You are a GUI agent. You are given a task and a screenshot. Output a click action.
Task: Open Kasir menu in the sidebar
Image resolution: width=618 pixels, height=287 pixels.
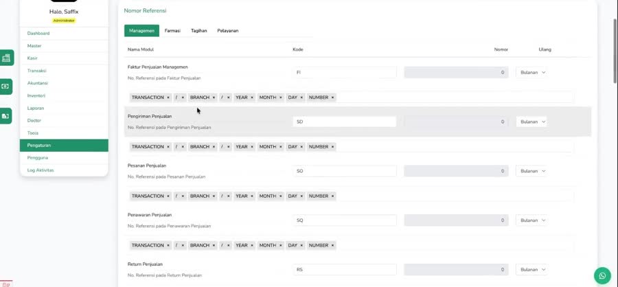pyautogui.click(x=64, y=58)
